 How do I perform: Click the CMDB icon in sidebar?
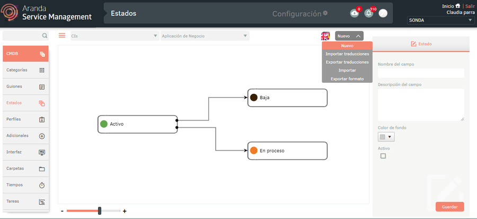42,54
